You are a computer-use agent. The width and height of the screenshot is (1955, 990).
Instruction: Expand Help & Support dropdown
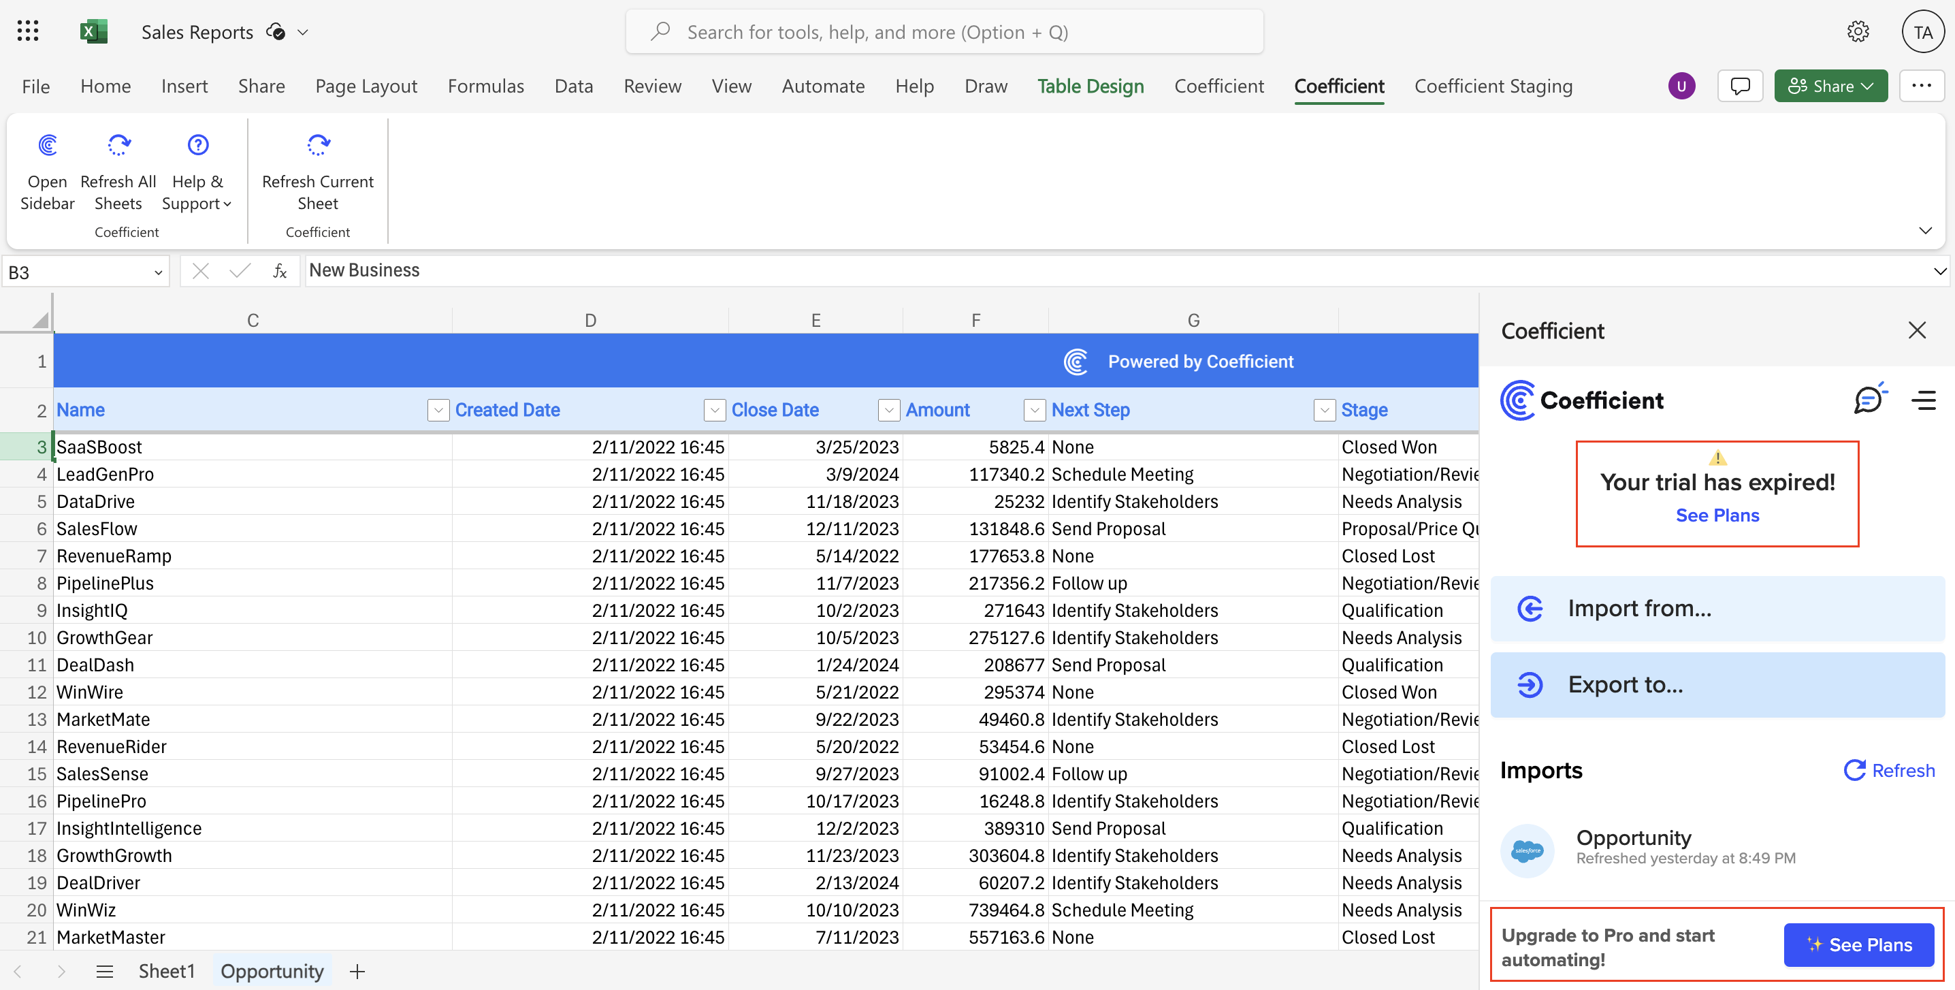(x=197, y=192)
